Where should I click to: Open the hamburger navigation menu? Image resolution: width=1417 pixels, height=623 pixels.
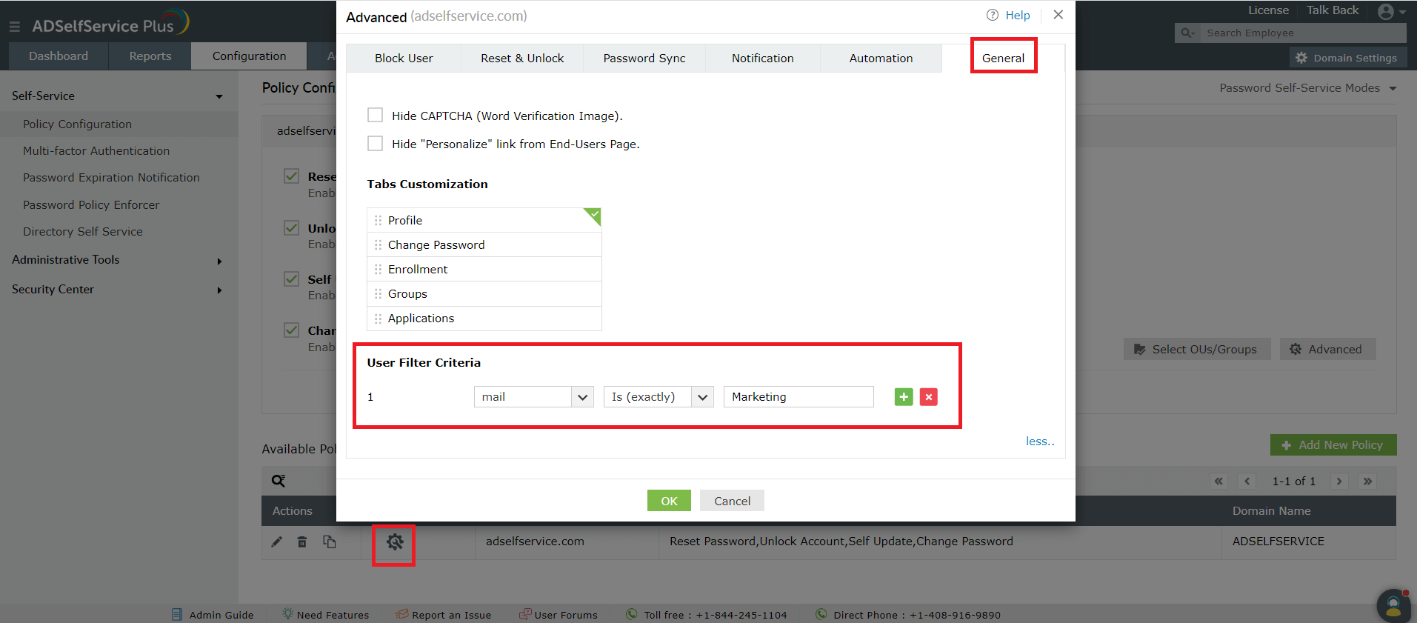pos(15,27)
